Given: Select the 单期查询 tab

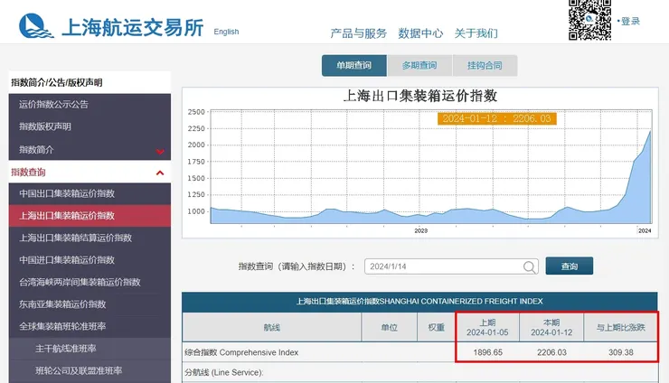Looking at the screenshot, I should [x=354, y=66].
